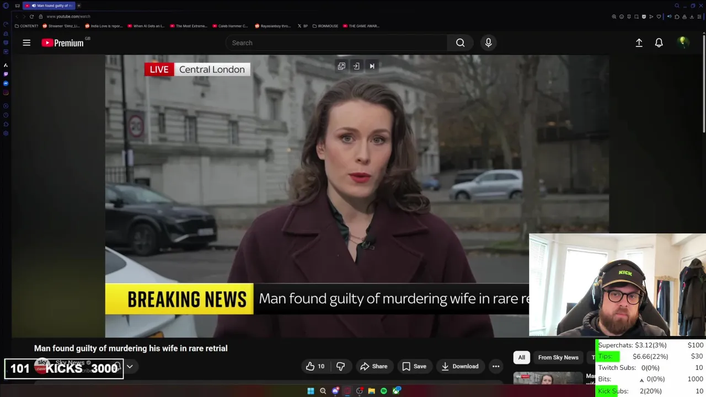
Task: Share the Sky News video
Action: [373, 366]
